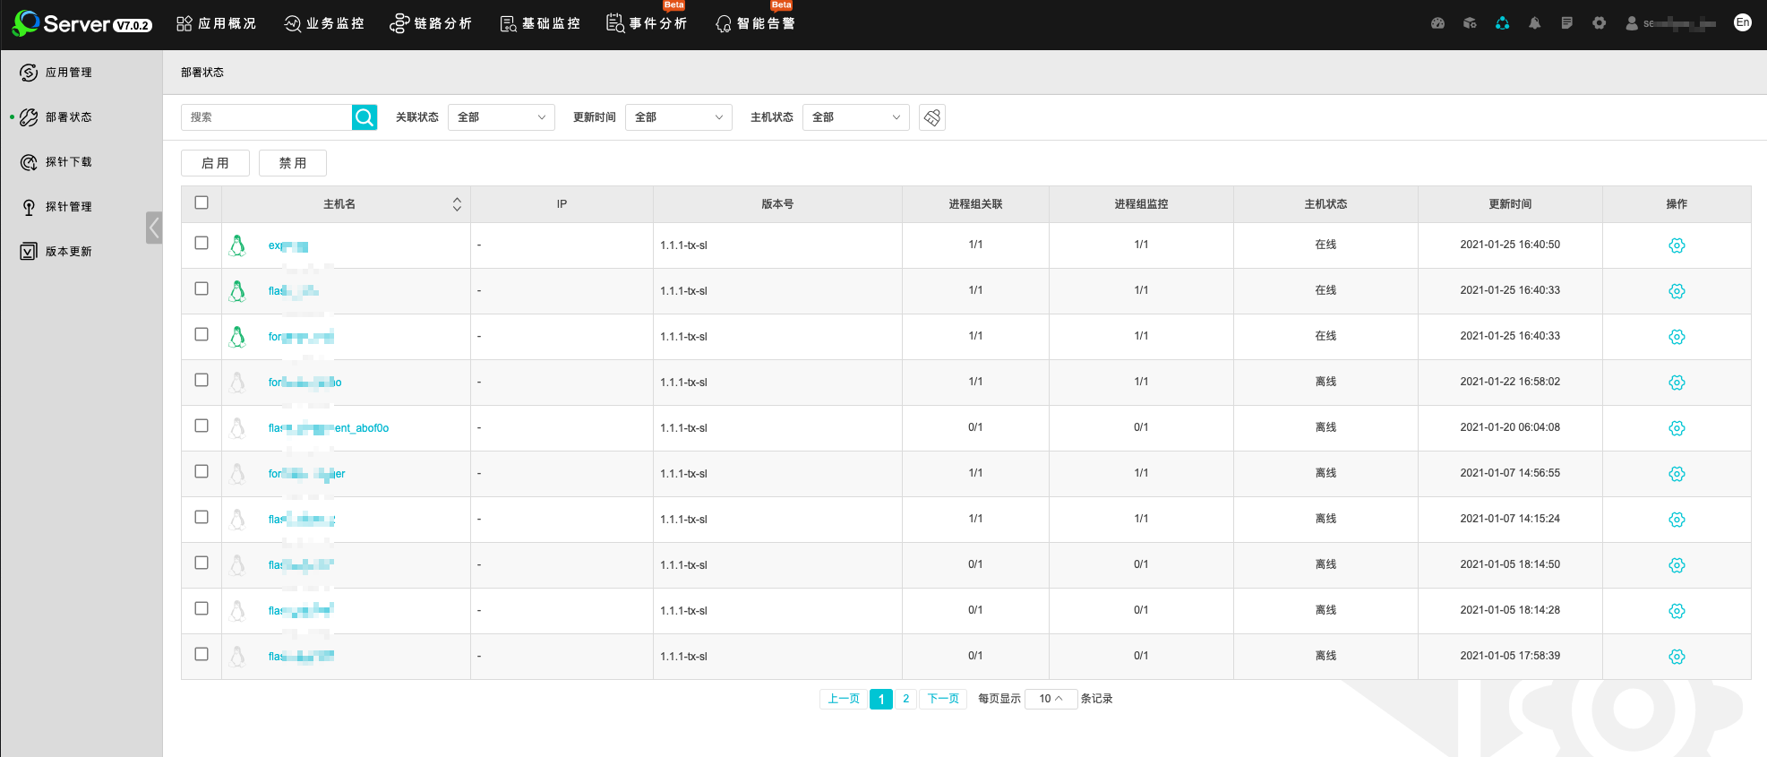Click the current page 1 button
The width and height of the screenshot is (1767, 757).
tap(881, 699)
